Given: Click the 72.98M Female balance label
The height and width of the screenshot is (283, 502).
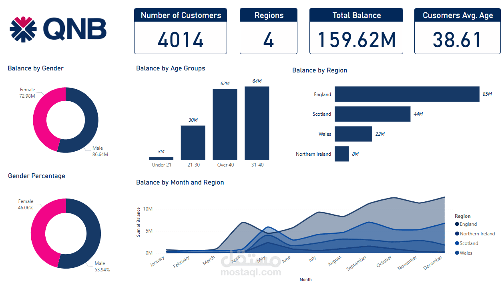Looking at the screenshot, I should 28,96.
